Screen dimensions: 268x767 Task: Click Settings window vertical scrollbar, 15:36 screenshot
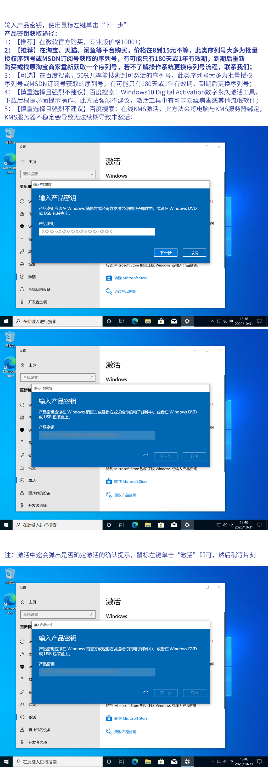coord(224,220)
